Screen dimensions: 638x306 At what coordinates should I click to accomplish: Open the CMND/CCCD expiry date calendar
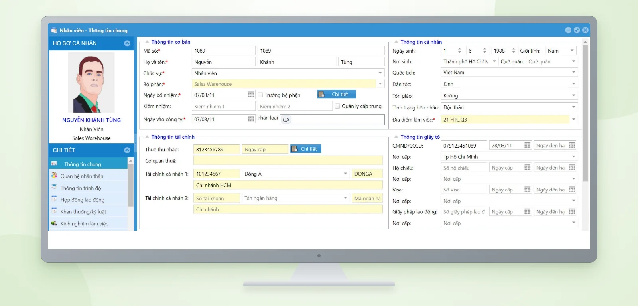tap(572, 145)
